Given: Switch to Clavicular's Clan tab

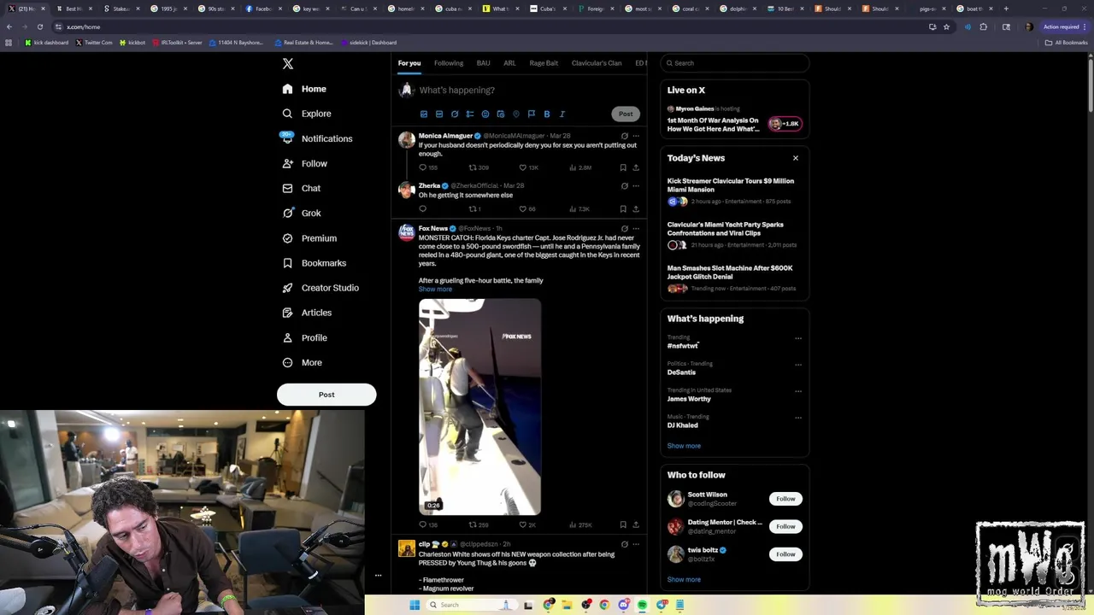Looking at the screenshot, I should 597,63.
